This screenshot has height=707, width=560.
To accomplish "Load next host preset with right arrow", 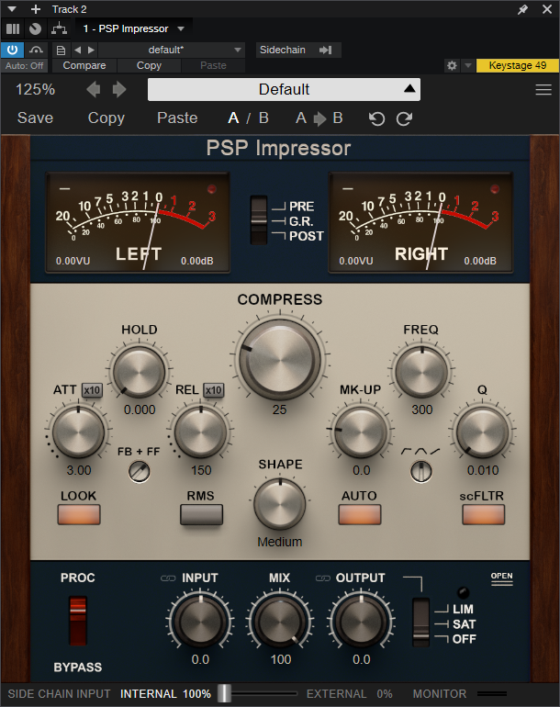I will click(x=91, y=50).
